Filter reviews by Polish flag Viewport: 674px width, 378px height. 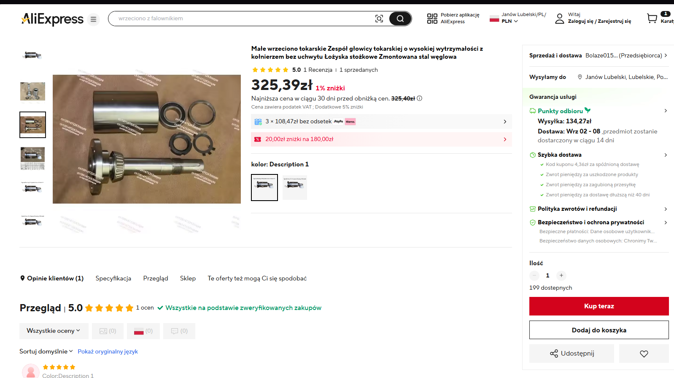point(143,331)
